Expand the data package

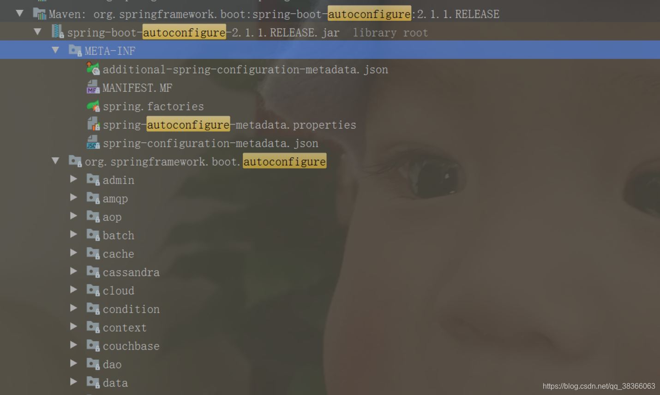point(73,382)
